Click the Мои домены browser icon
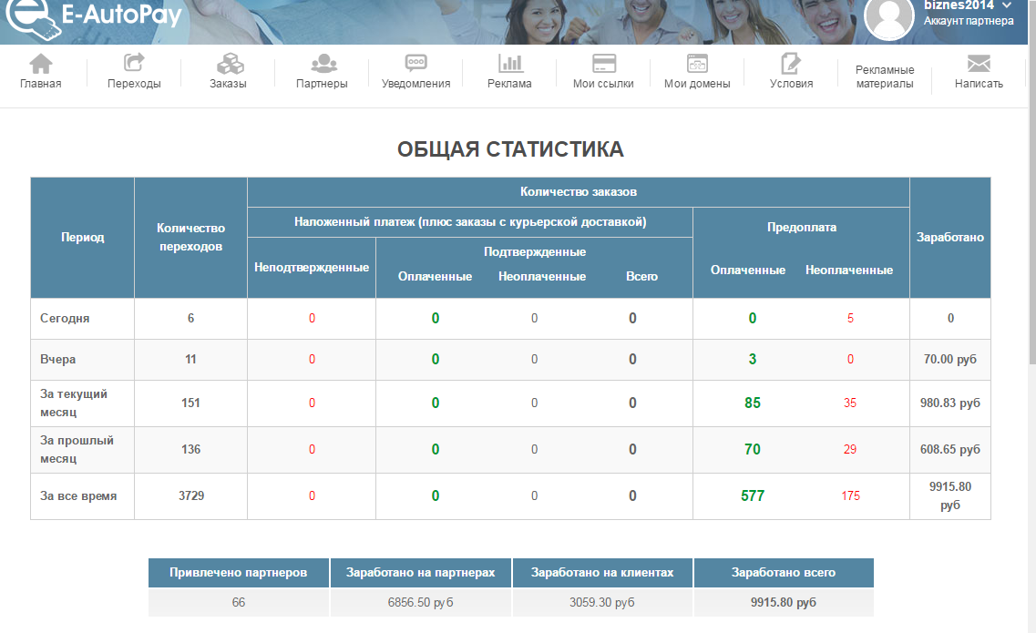The height and width of the screenshot is (633, 1036). (x=697, y=63)
